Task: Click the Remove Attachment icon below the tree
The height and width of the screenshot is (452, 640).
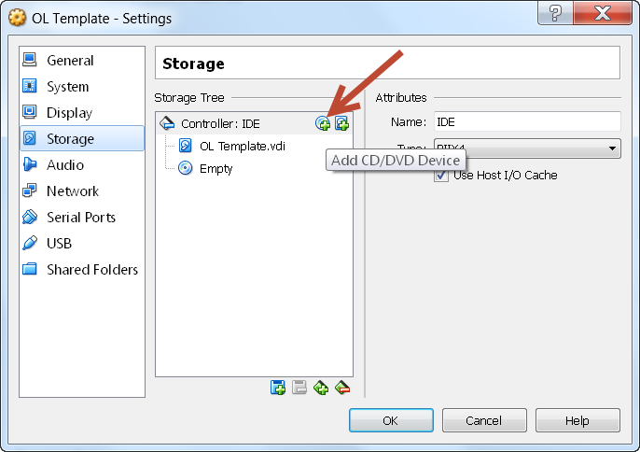Action: coord(342,387)
